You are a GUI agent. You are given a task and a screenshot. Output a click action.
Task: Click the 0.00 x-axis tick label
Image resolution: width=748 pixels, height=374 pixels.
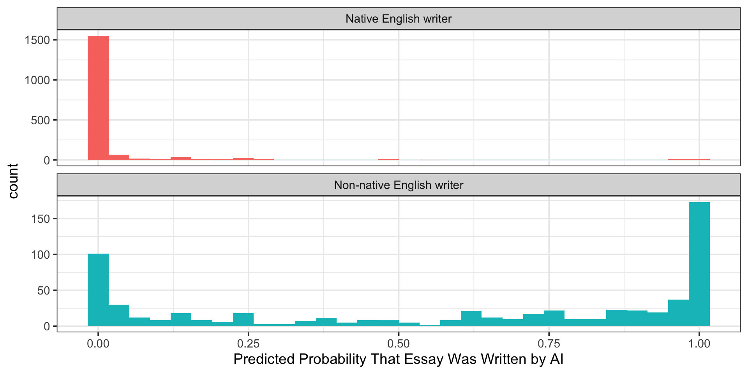pos(98,344)
